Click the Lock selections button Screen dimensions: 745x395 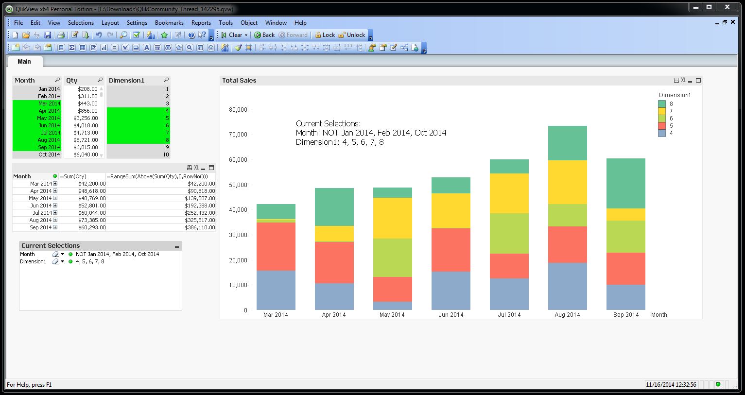coord(325,35)
